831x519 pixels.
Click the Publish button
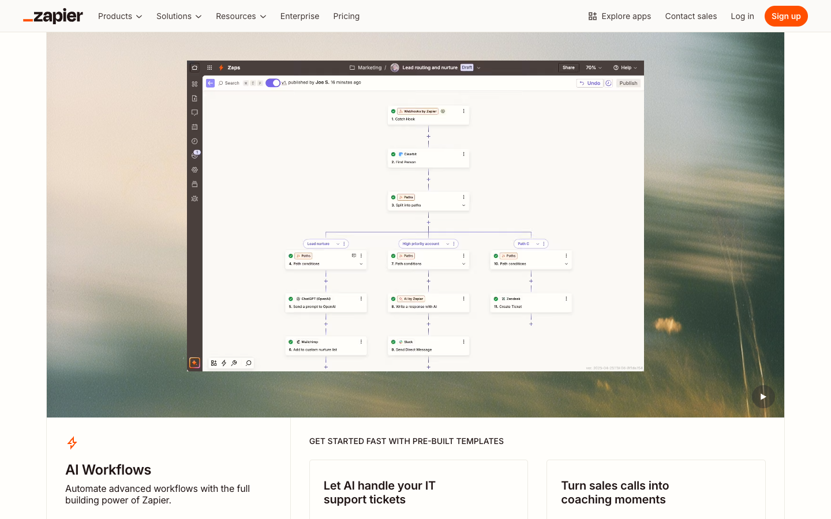(x=628, y=83)
